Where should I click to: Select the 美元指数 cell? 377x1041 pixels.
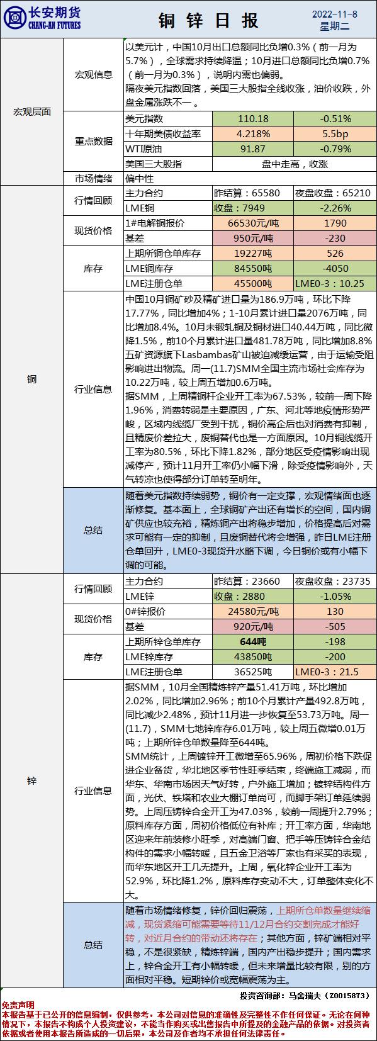pos(168,118)
